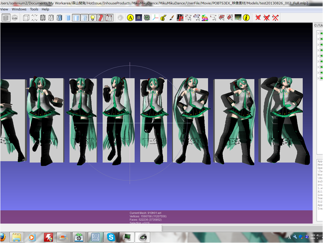
Task: Open the View menu
Action: [4, 9]
